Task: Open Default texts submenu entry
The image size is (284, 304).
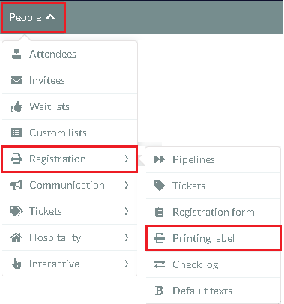Action: pos(213,291)
